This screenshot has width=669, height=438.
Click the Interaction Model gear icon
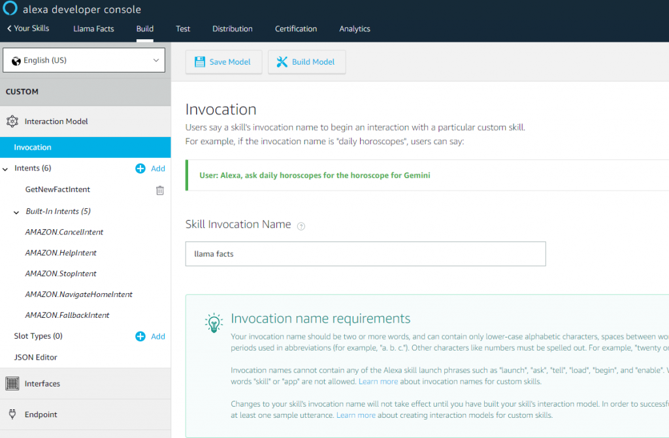(12, 121)
